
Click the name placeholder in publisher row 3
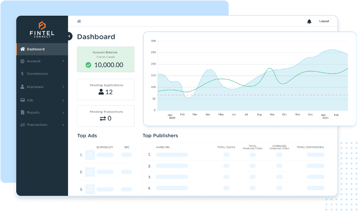[x=172, y=177]
